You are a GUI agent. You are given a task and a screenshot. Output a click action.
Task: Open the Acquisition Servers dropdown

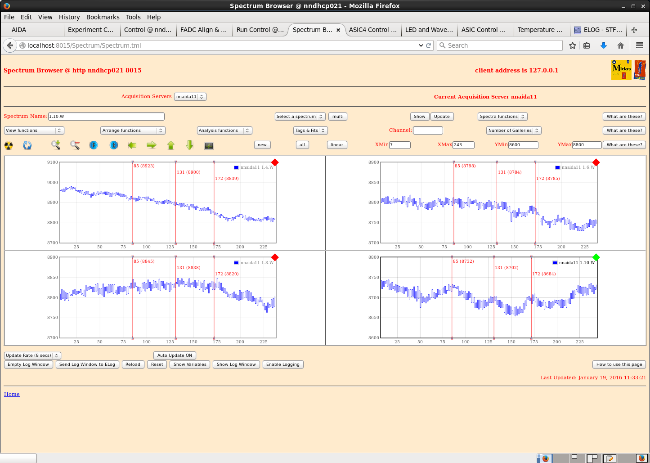(x=190, y=97)
